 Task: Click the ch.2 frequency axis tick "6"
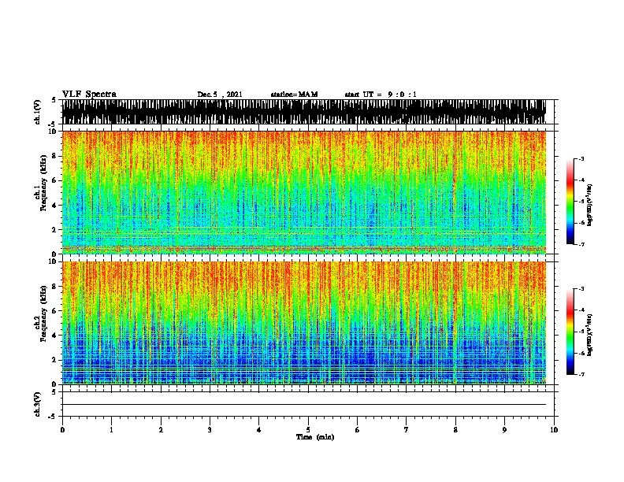55,310
